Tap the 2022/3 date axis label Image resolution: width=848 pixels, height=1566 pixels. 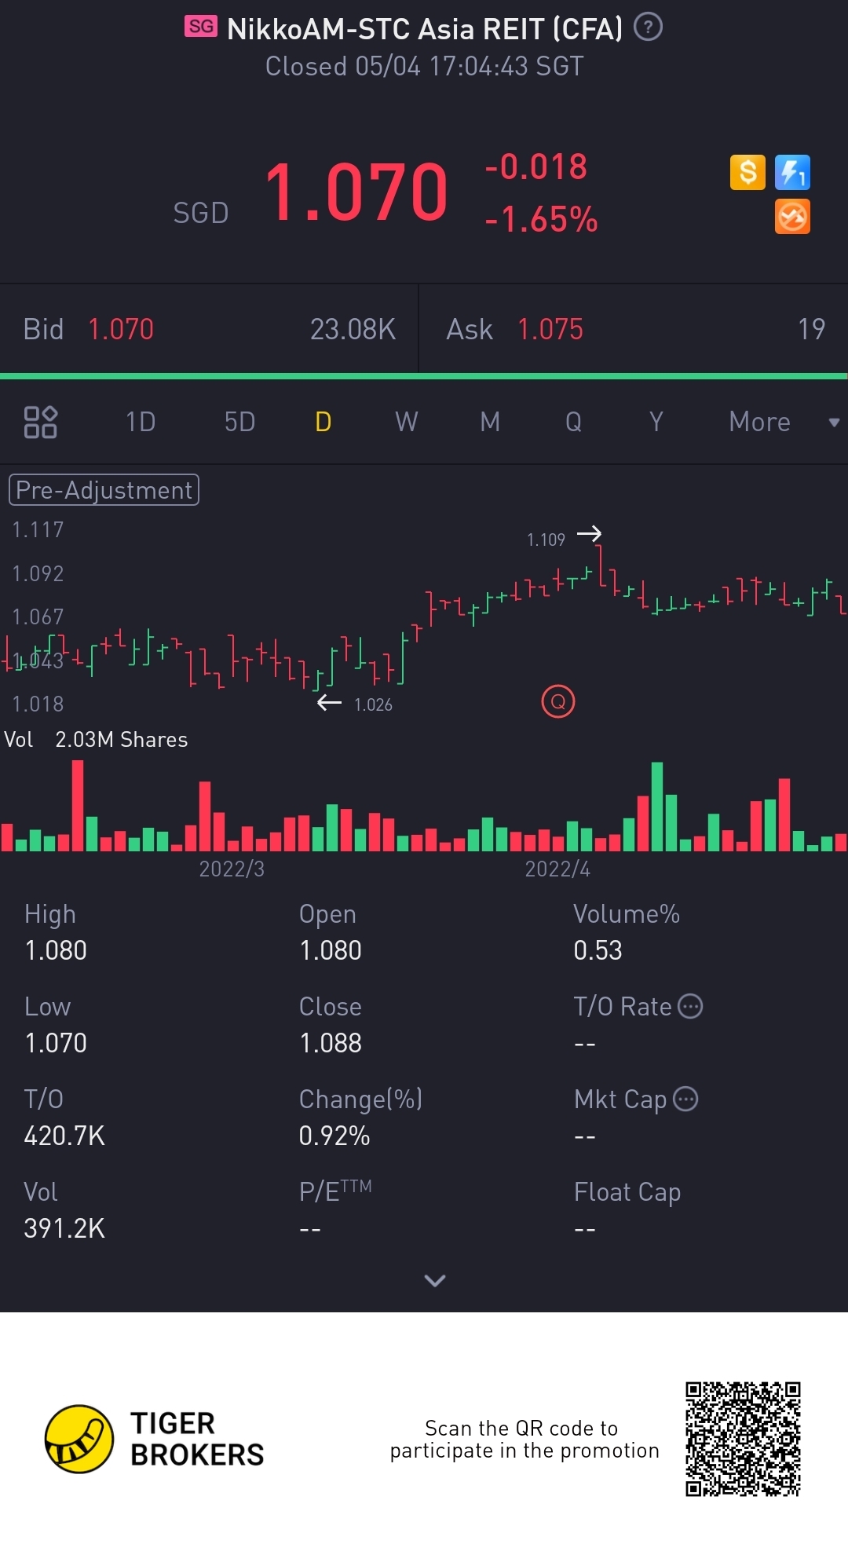[x=232, y=869]
